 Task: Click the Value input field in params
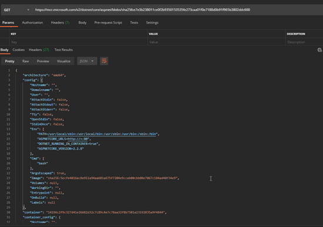click(x=217, y=42)
